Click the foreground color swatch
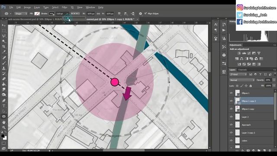The height and width of the screenshot is (156, 277). [x=3, y=136]
